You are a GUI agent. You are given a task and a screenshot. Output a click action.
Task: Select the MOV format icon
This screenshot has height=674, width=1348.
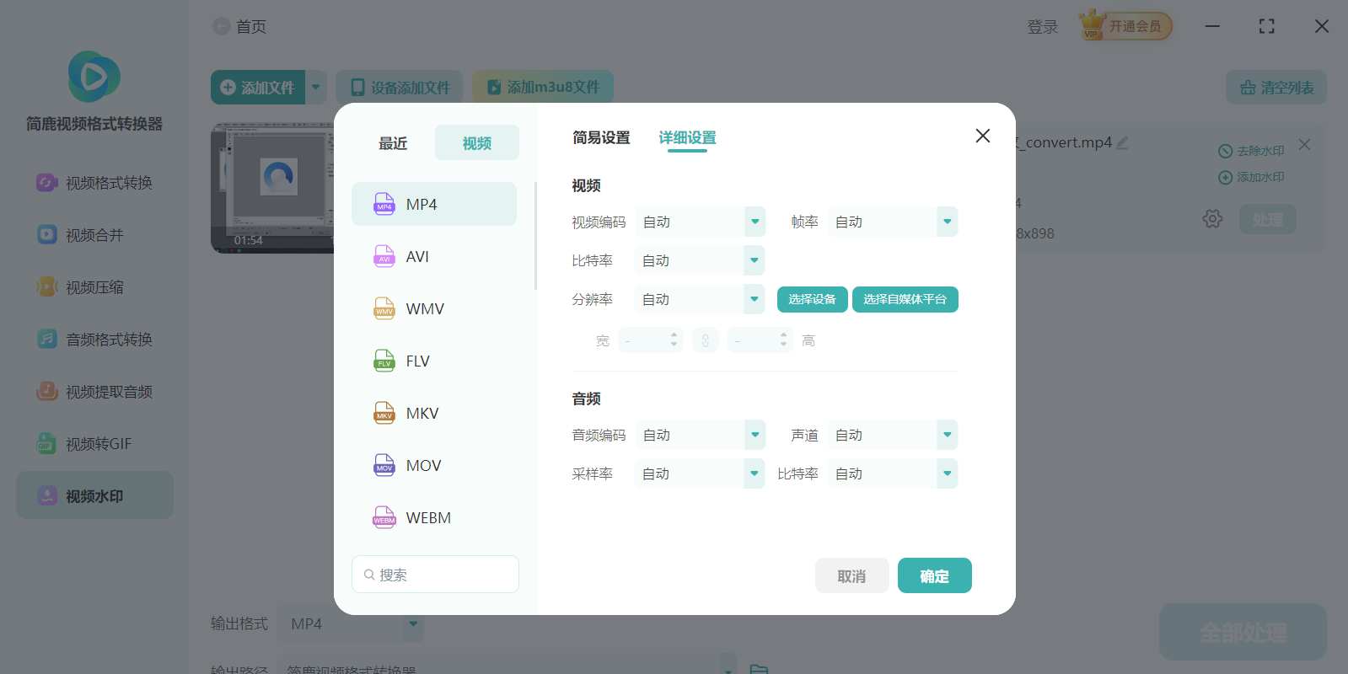[x=384, y=465]
